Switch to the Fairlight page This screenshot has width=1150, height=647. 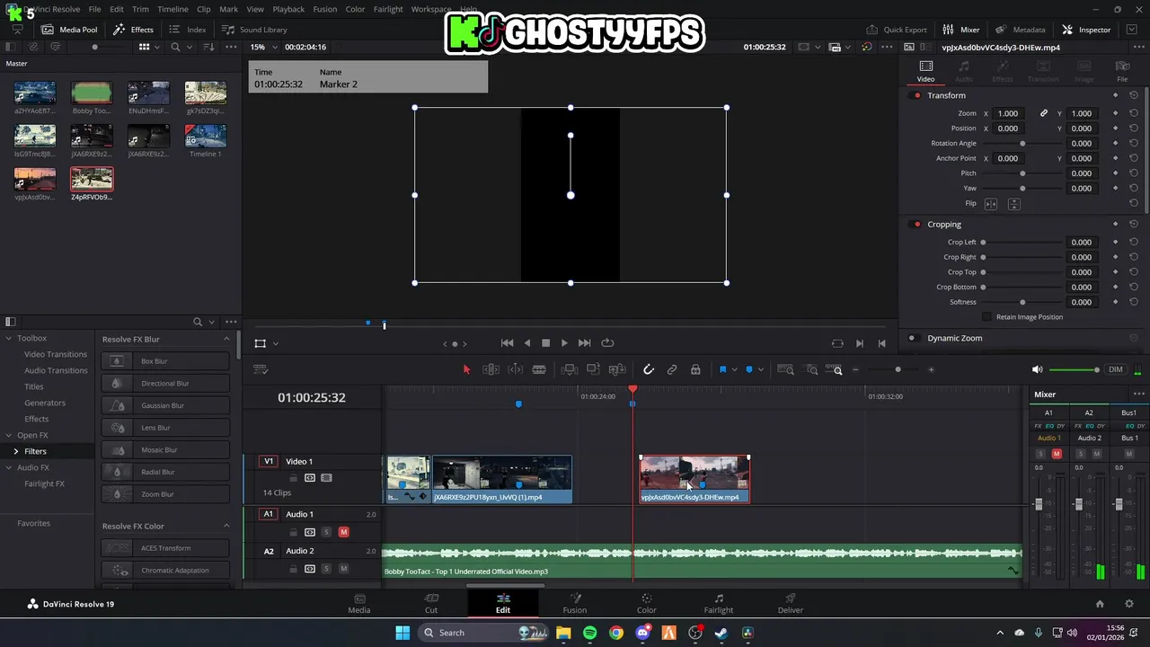tap(718, 603)
